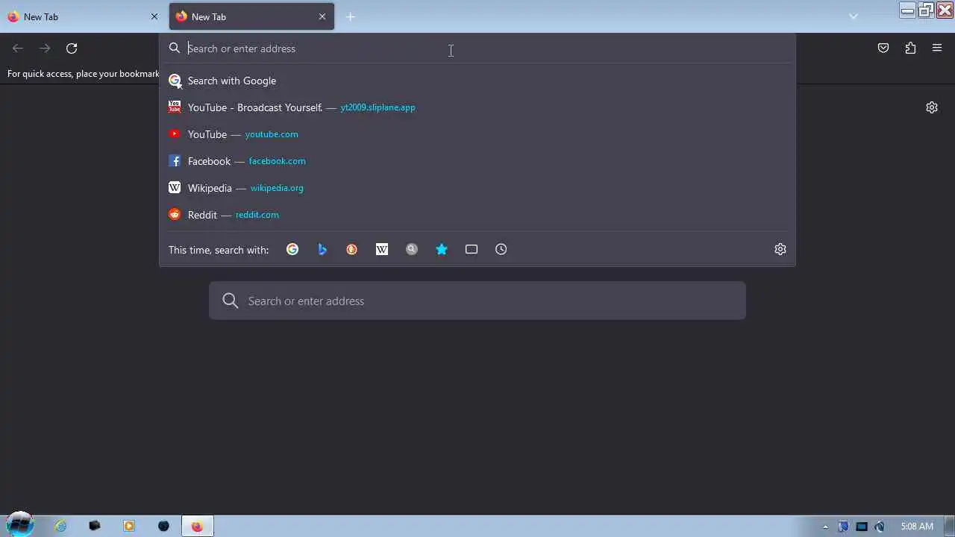Open the volume tray icon
Viewport: 955px width, 537px height.
coord(880,527)
